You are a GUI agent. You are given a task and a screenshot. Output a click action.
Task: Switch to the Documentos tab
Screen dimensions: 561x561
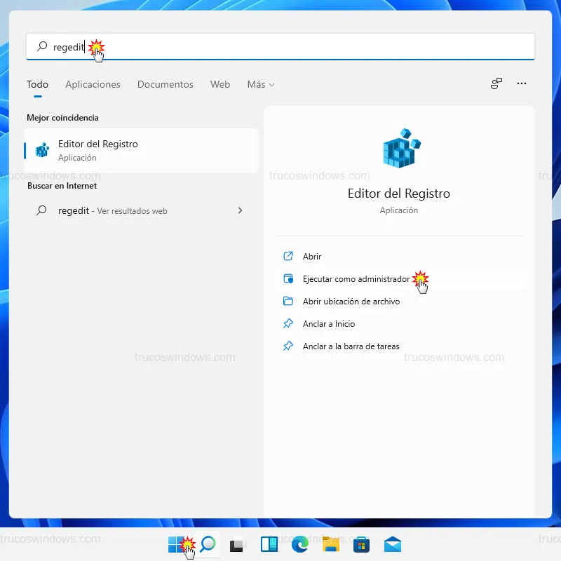[165, 84]
